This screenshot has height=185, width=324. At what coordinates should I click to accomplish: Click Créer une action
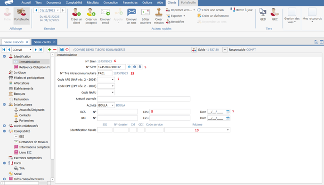click(211, 10)
